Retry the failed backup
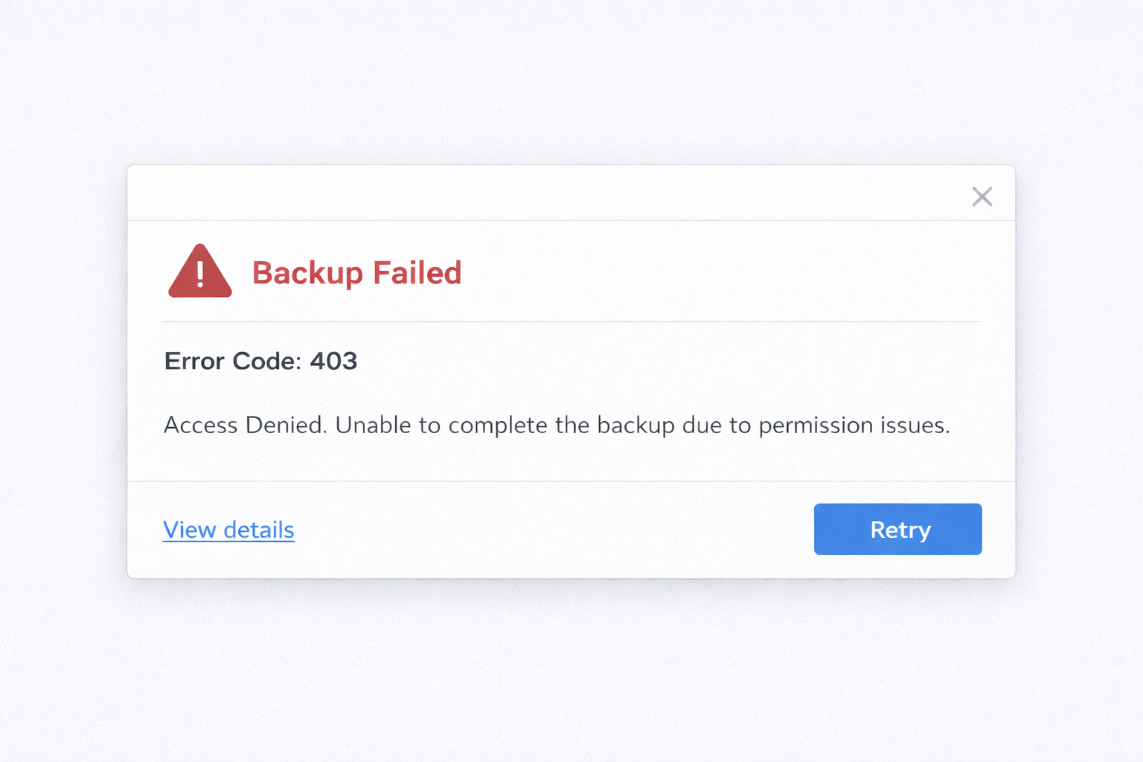The height and width of the screenshot is (762, 1143). point(897,529)
